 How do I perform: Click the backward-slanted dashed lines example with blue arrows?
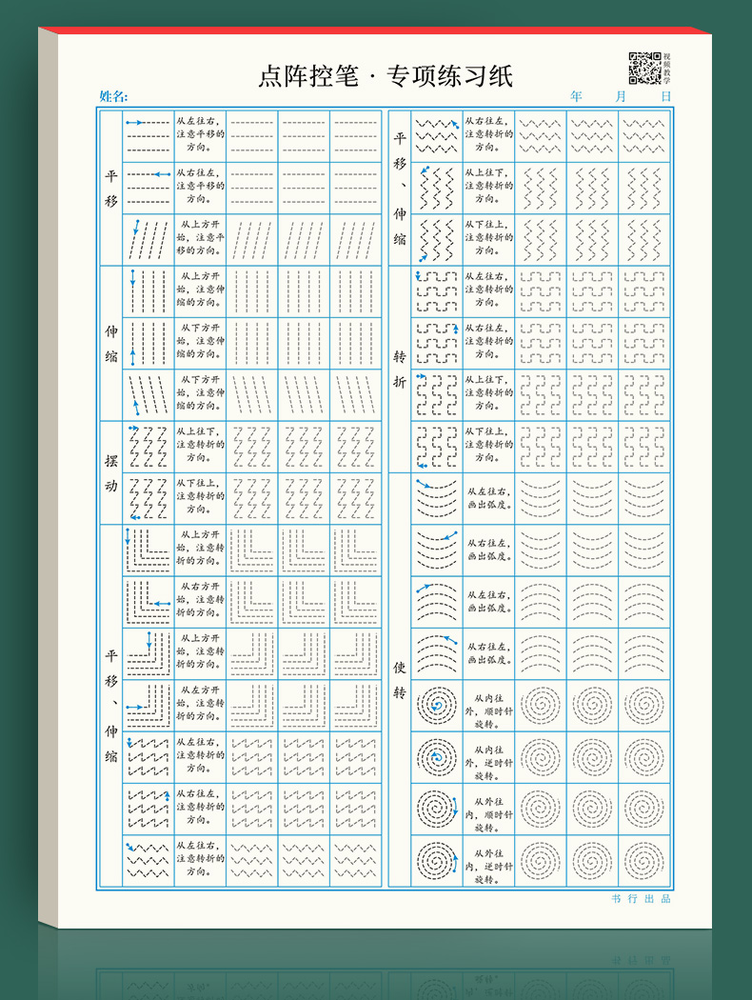(148, 393)
